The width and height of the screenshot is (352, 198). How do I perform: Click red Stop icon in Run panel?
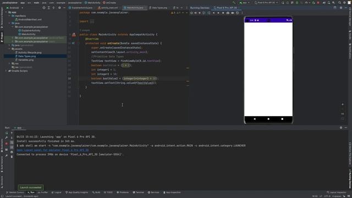click(x=7, y=144)
